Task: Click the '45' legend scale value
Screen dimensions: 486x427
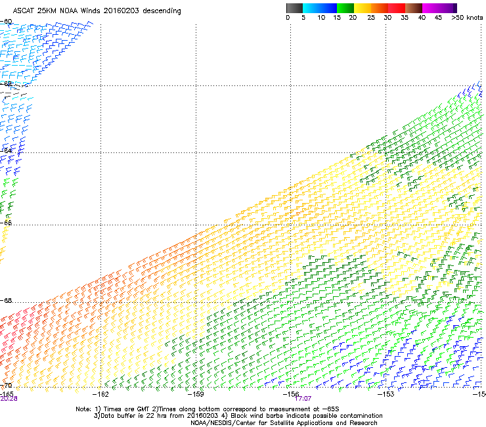Action: click(x=438, y=18)
